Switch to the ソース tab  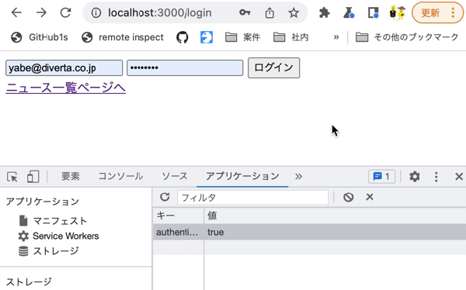175,176
